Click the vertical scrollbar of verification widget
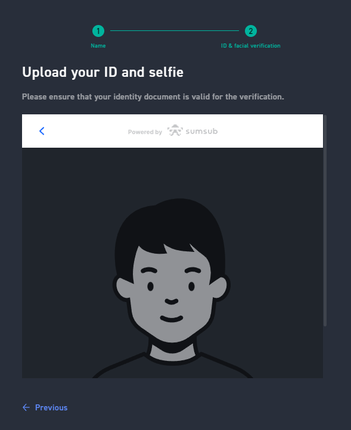The image size is (351, 430). (325, 221)
